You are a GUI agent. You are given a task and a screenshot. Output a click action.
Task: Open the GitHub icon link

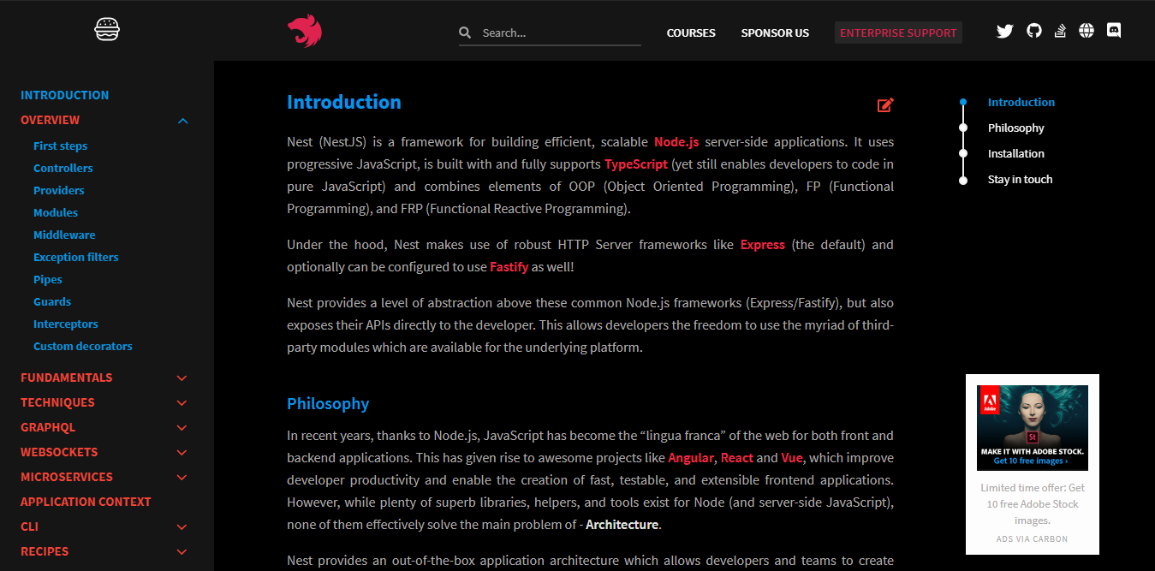click(1034, 31)
